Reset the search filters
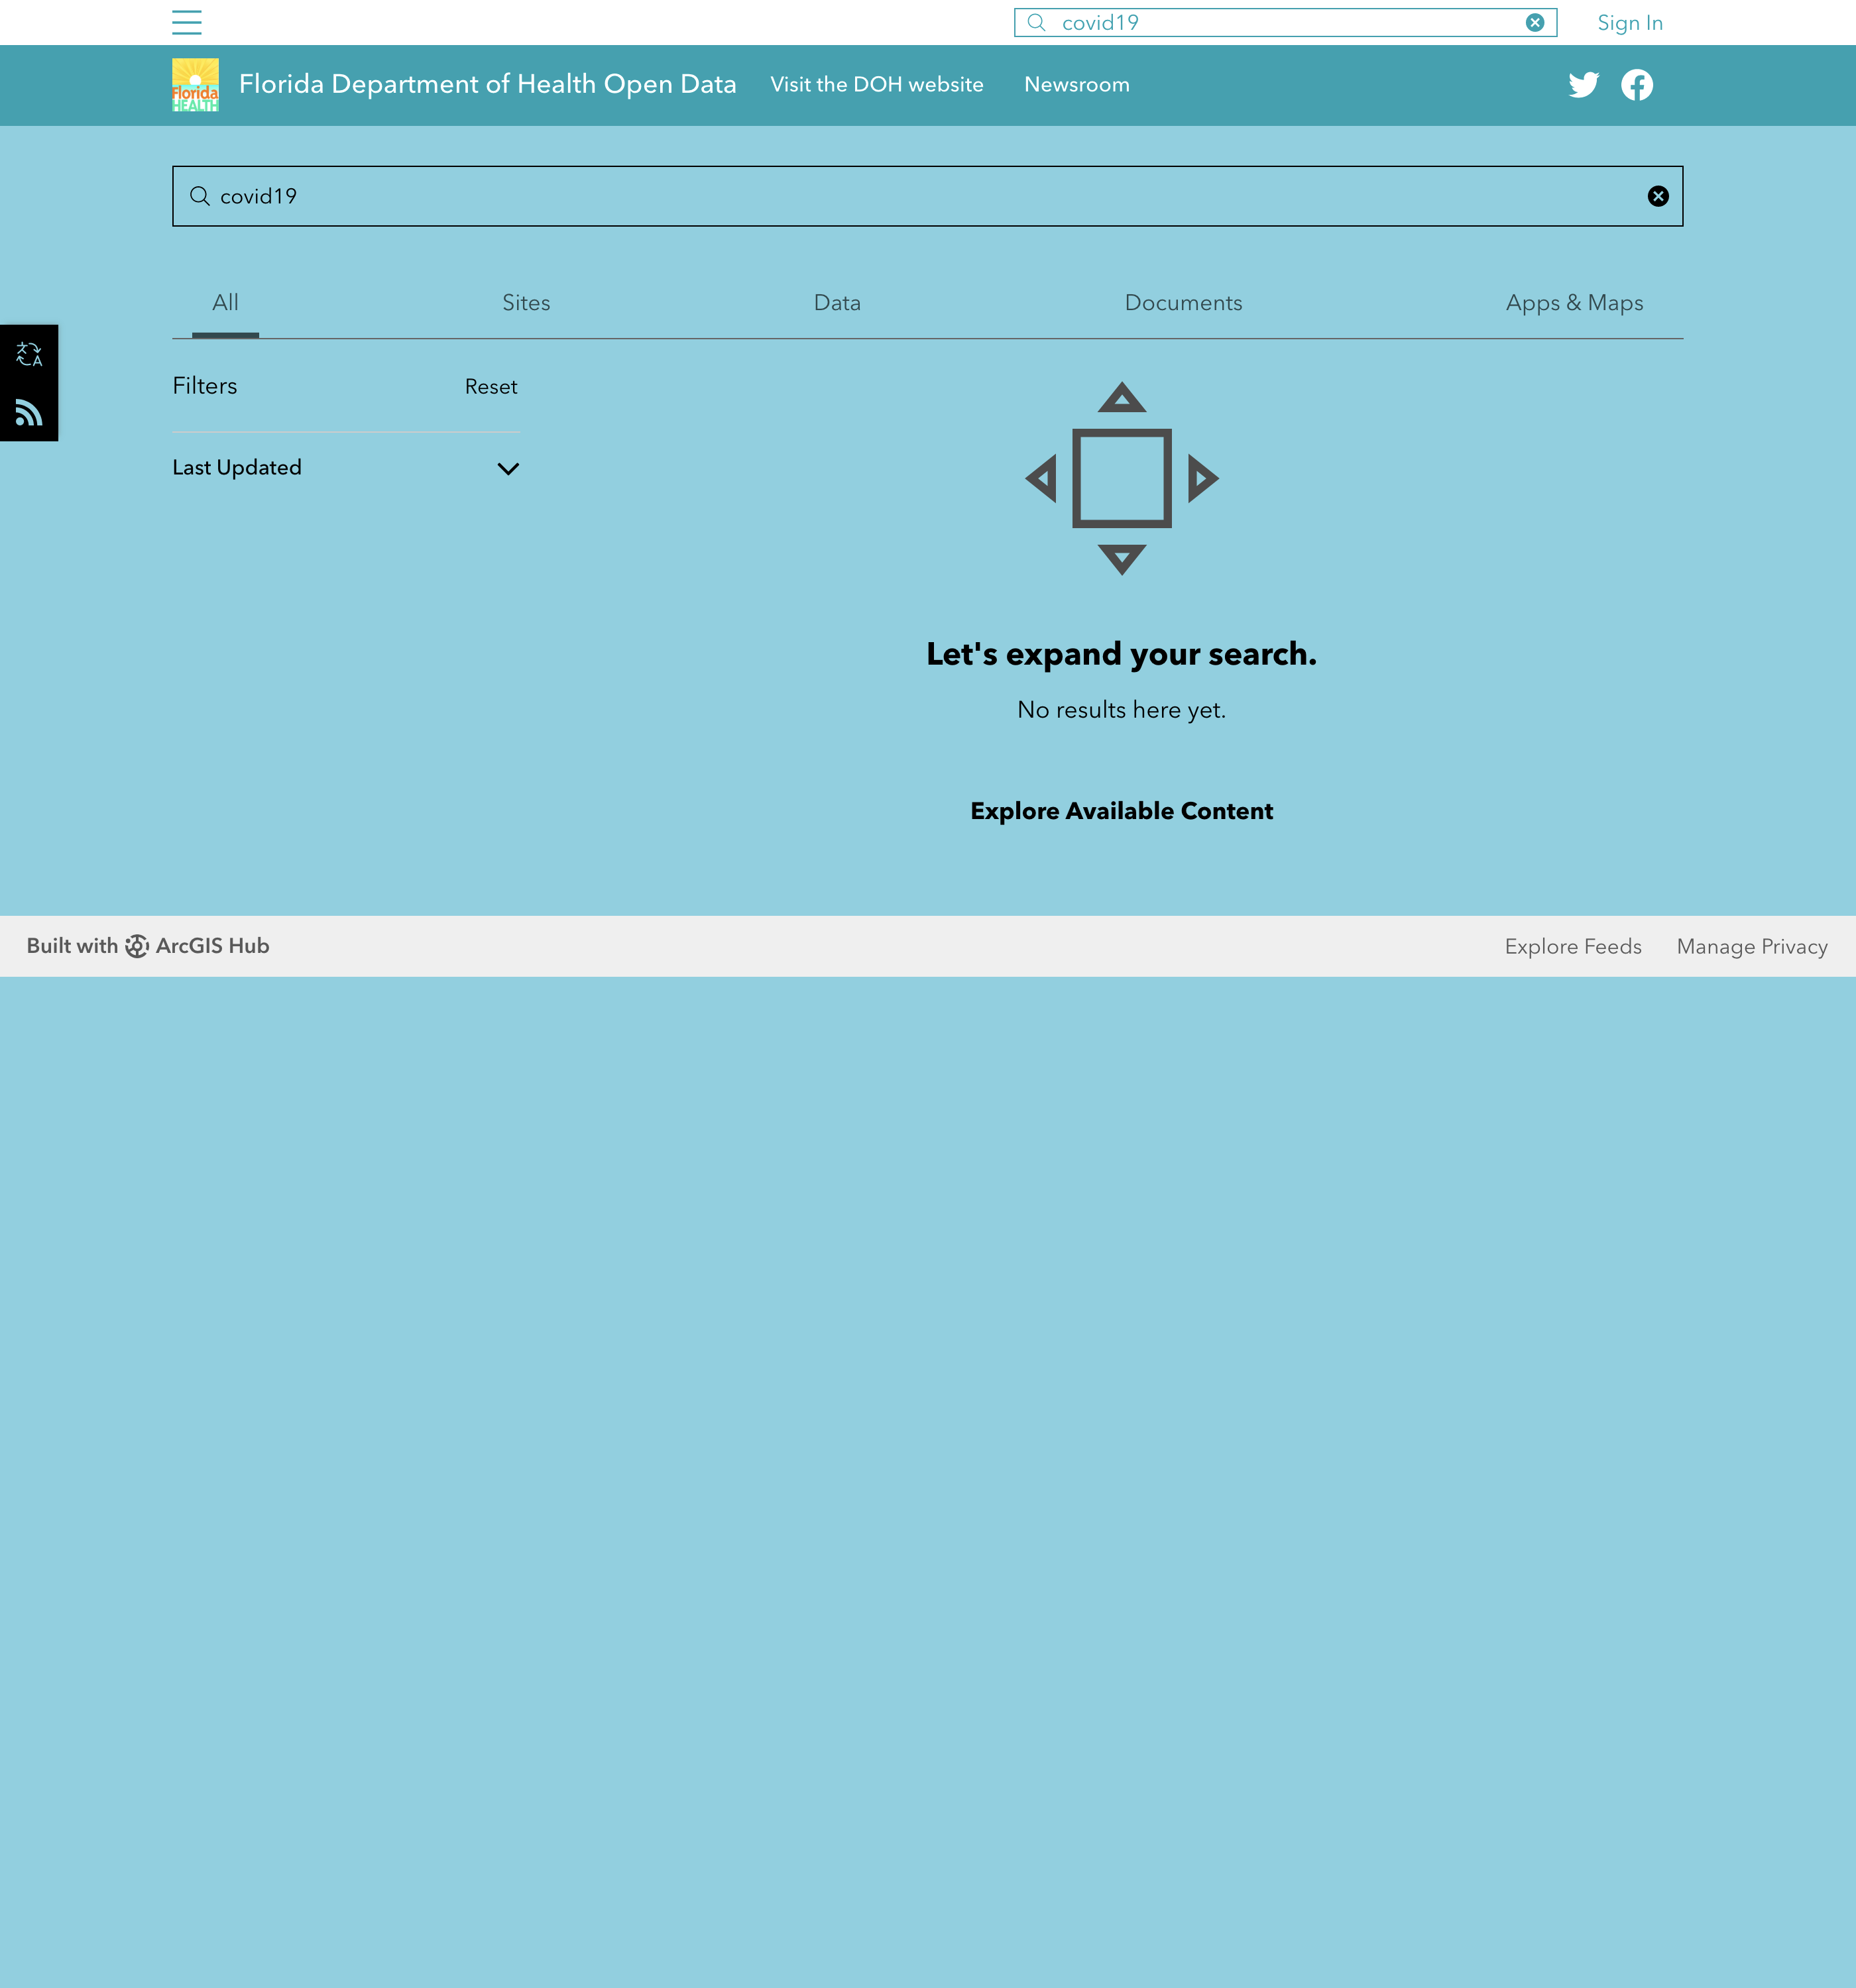The width and height of the screenshot is (1856, 1988). (x=491, y=387)
